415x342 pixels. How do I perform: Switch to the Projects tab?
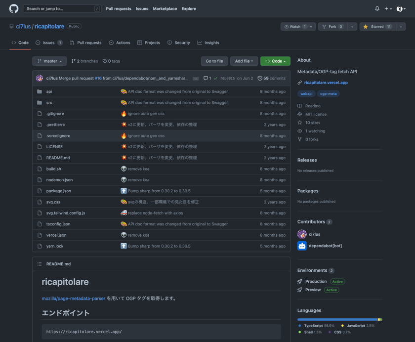click(149, 43)
